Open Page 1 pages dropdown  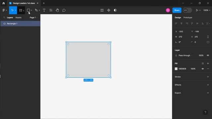pyautogui.click(x=33, y=18)
